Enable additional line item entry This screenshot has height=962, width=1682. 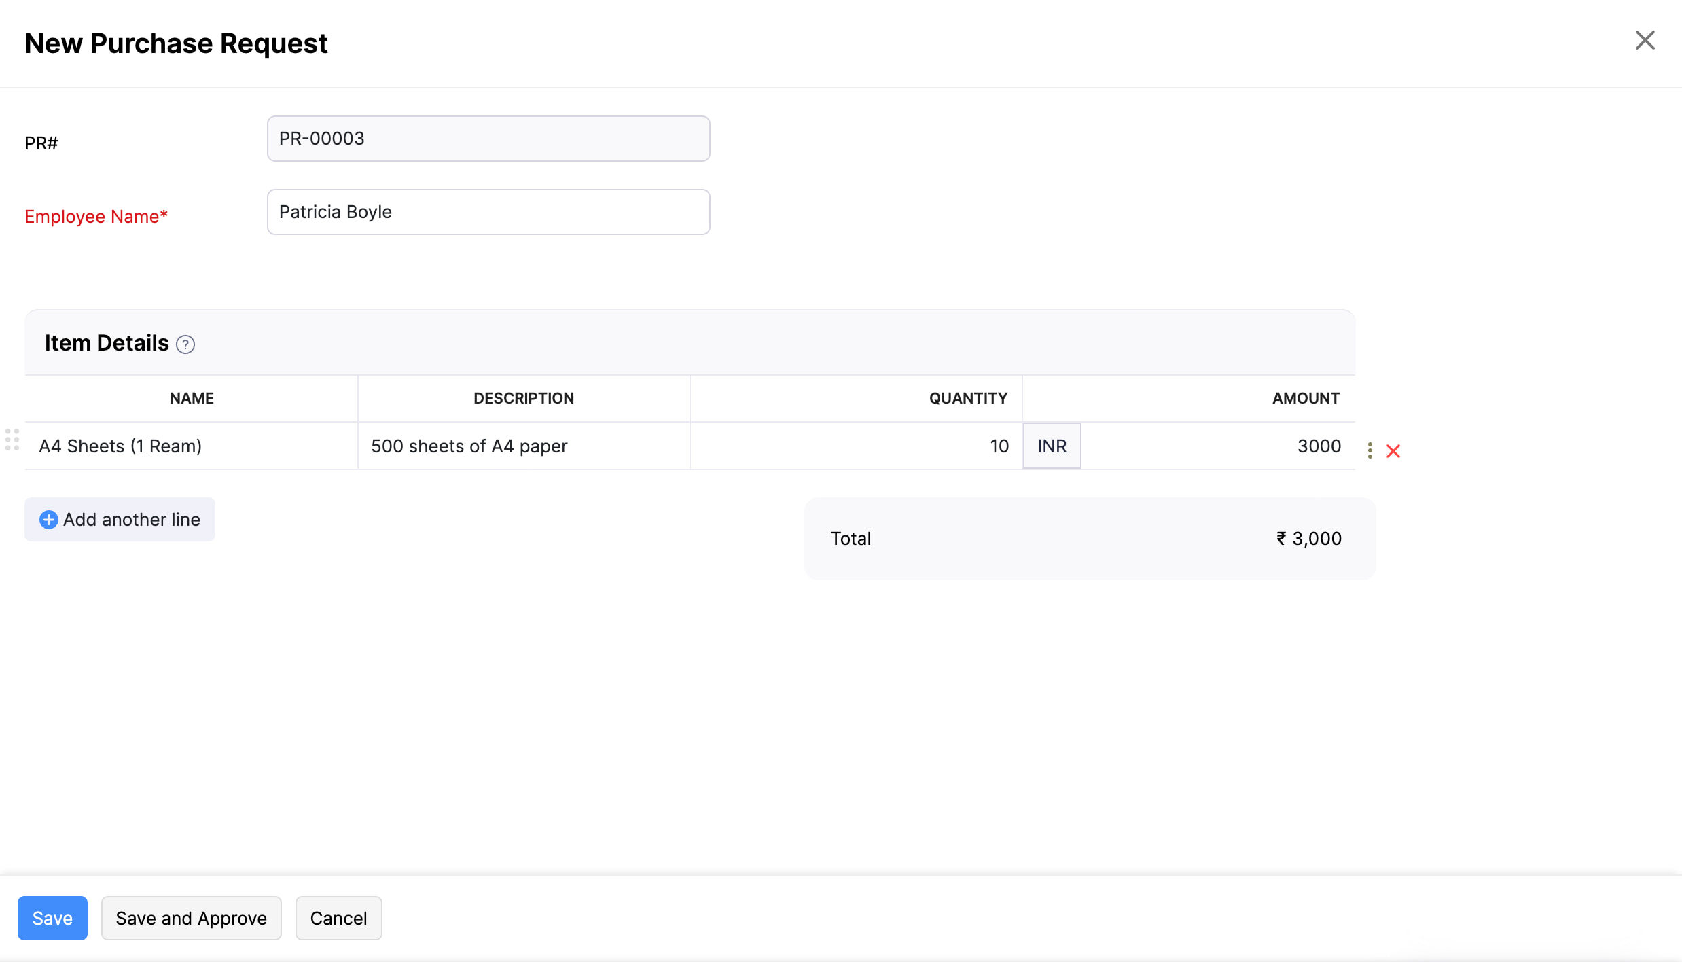point(120,518)
